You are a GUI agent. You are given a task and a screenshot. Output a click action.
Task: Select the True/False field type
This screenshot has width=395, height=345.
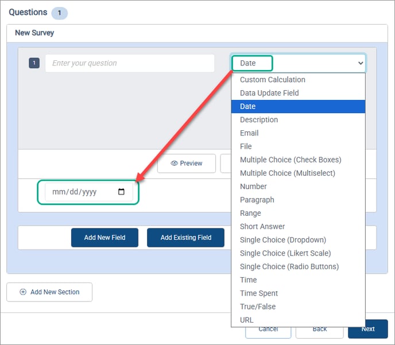coord(257,307)
